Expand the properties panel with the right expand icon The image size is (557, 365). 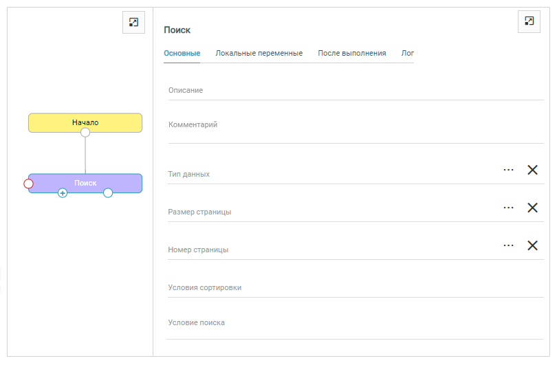(529, 21)
